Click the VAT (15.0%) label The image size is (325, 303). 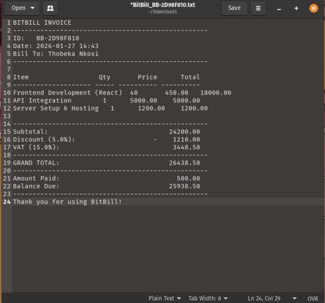(36, 147)
